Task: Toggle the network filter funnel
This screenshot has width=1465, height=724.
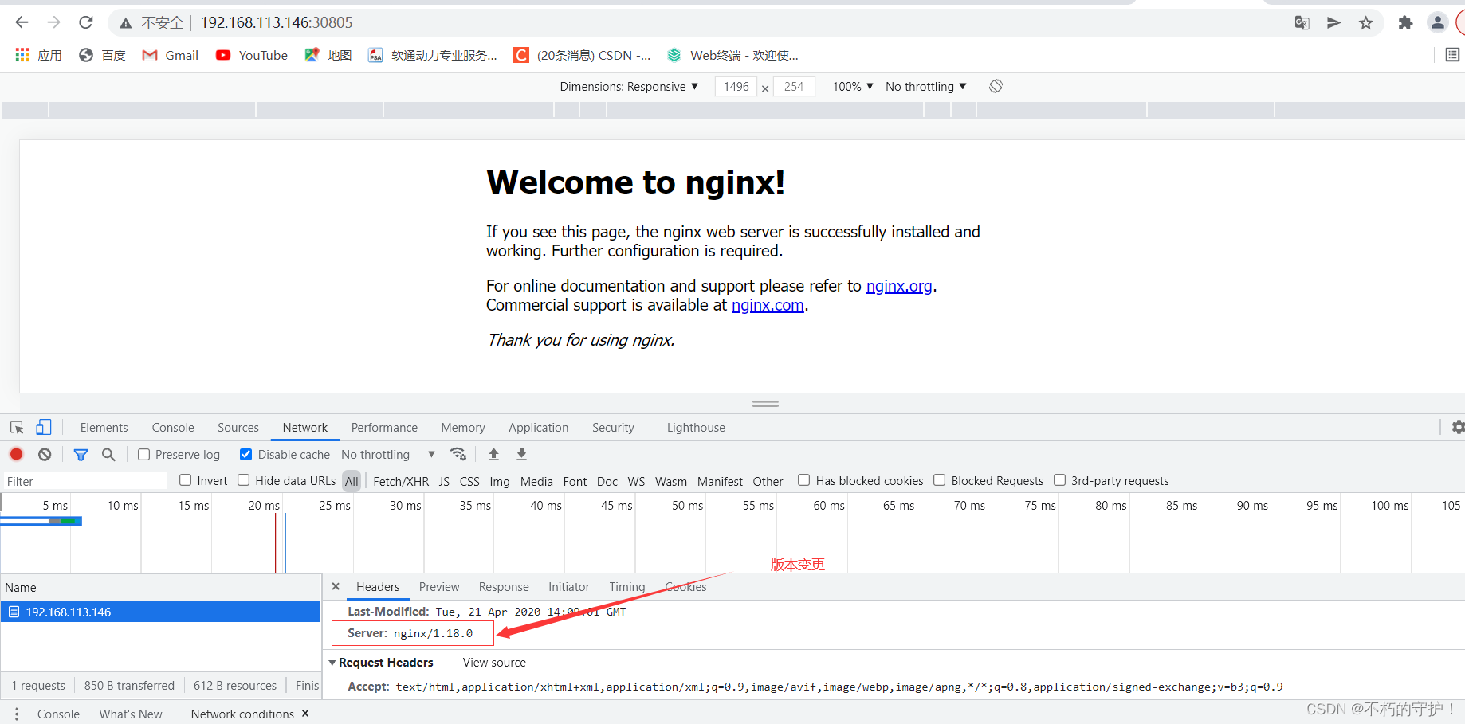Action: point(81,454)
